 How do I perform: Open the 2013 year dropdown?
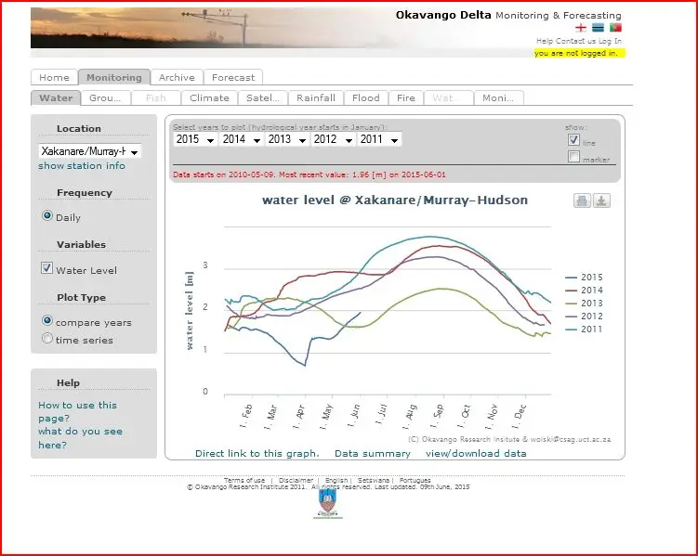(287, 139)
